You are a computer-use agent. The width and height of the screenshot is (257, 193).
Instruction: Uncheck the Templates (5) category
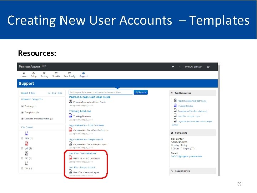tap(22, 113)
